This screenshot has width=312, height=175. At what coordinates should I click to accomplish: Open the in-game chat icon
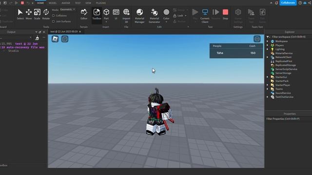click(65, 39)
